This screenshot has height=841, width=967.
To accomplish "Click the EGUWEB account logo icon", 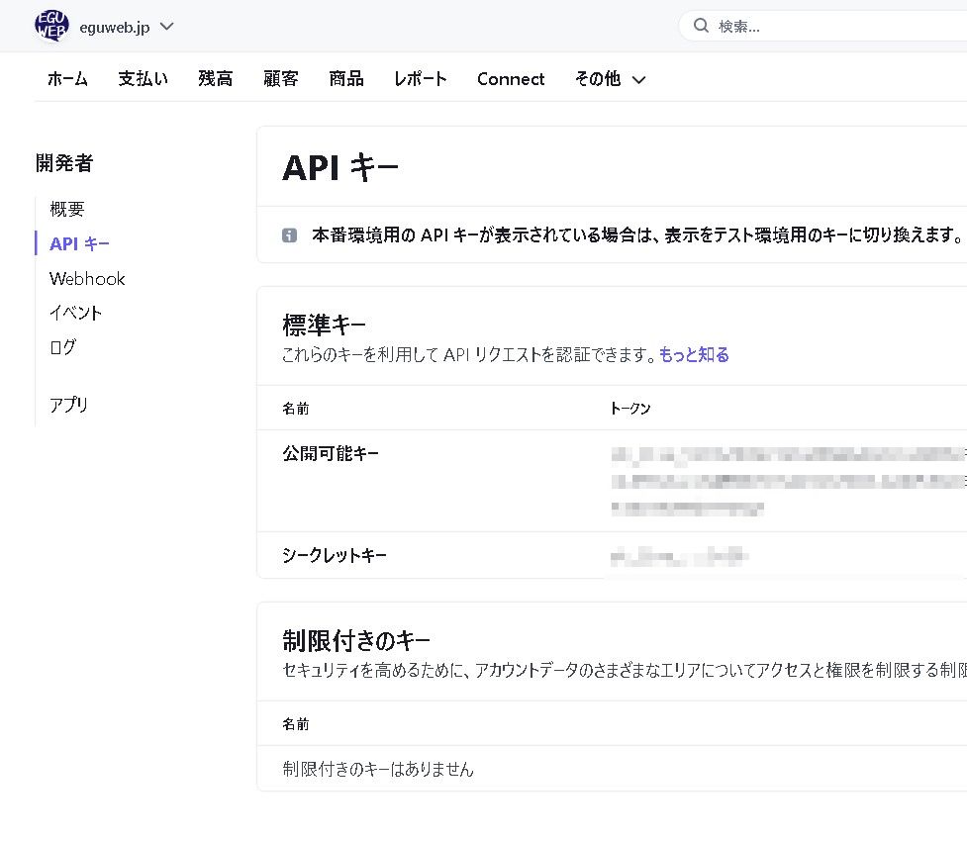I will (51, 27).
